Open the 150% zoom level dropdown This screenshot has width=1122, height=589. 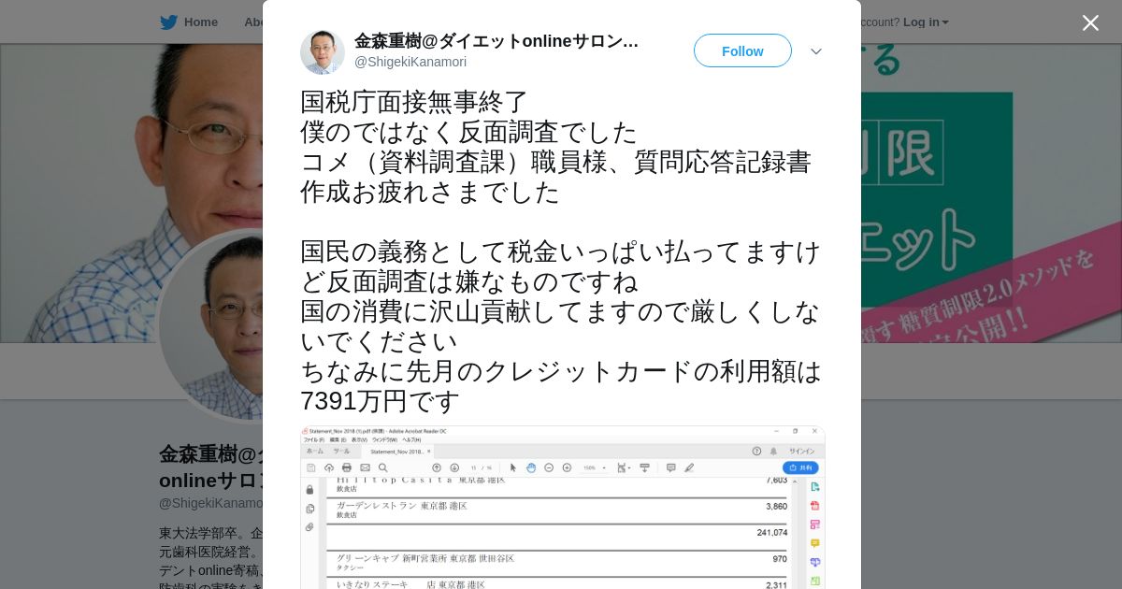(595, 467)
